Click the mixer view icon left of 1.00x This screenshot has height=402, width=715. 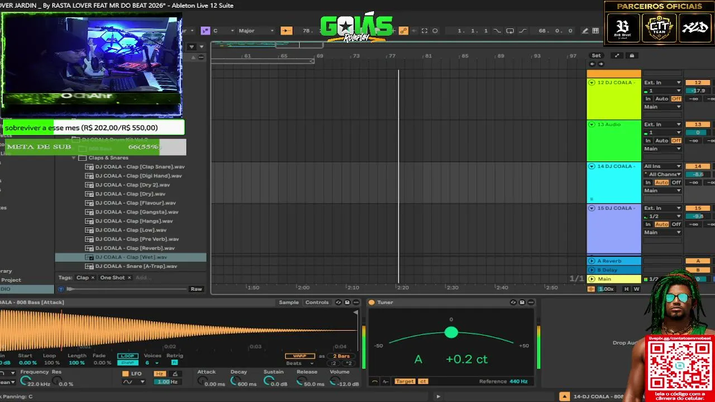tap(591, 289)
